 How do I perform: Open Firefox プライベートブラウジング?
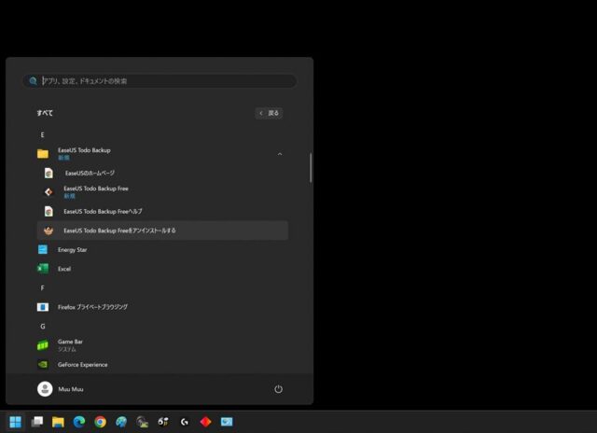162,307
